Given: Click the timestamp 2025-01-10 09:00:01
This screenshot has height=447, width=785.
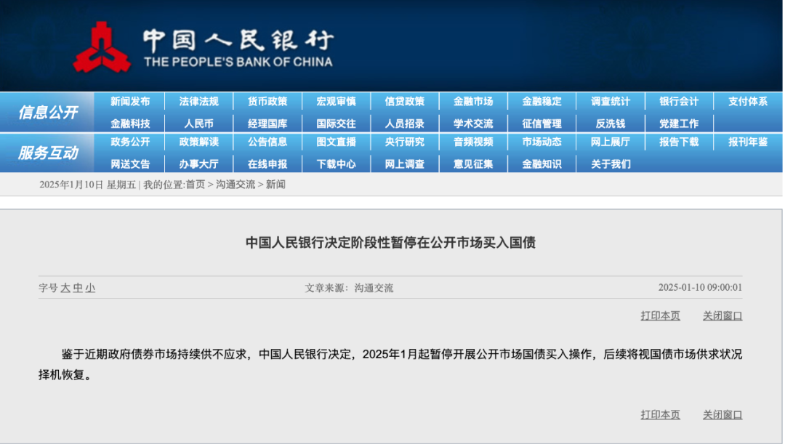Looking at the screenshot, I should 700,287.
